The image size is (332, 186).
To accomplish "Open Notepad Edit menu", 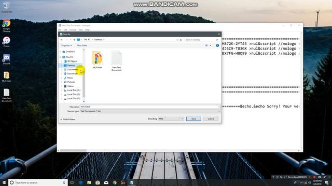I will coord(65,30).
